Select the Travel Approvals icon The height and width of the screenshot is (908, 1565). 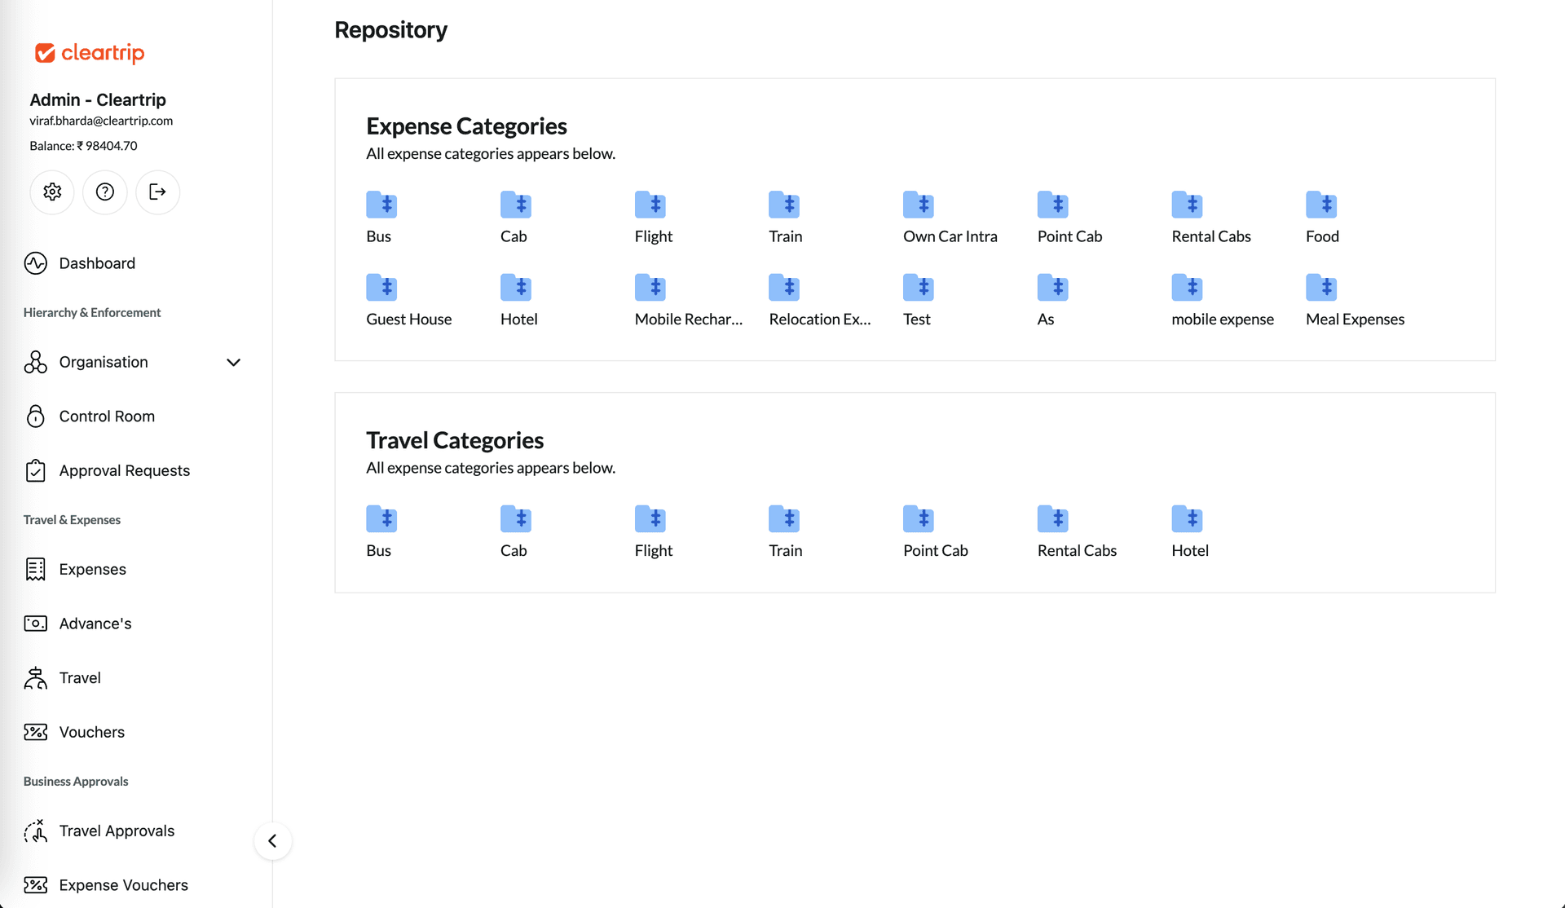tap(35, 831)
